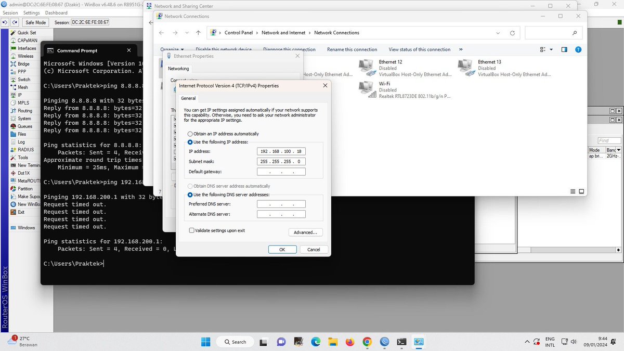Image resolution: width=624 pixels, height=351 pixels.
Task: Select the General tab in IPv4 Properties
Action: tap(188, 98)
